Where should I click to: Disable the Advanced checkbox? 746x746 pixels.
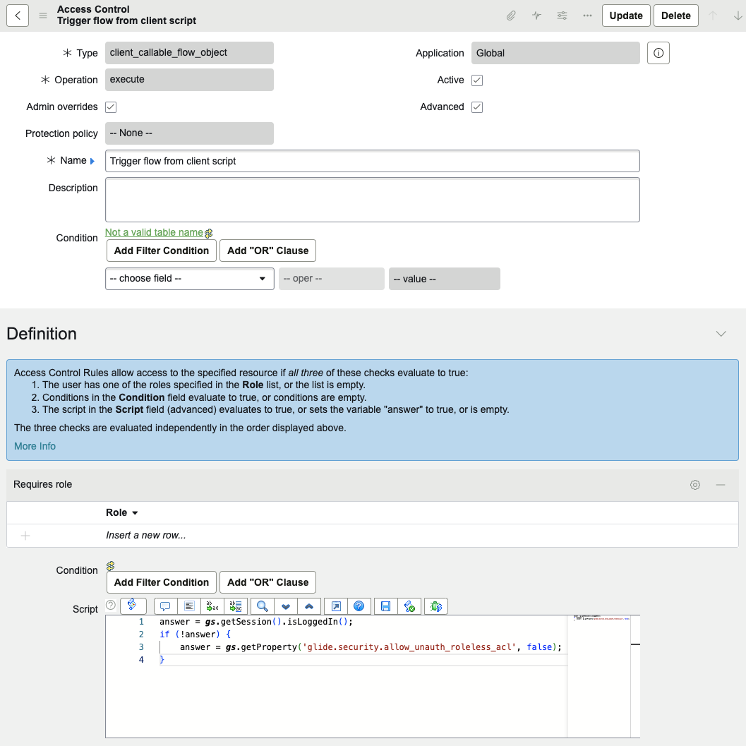(x=477, y=107)
